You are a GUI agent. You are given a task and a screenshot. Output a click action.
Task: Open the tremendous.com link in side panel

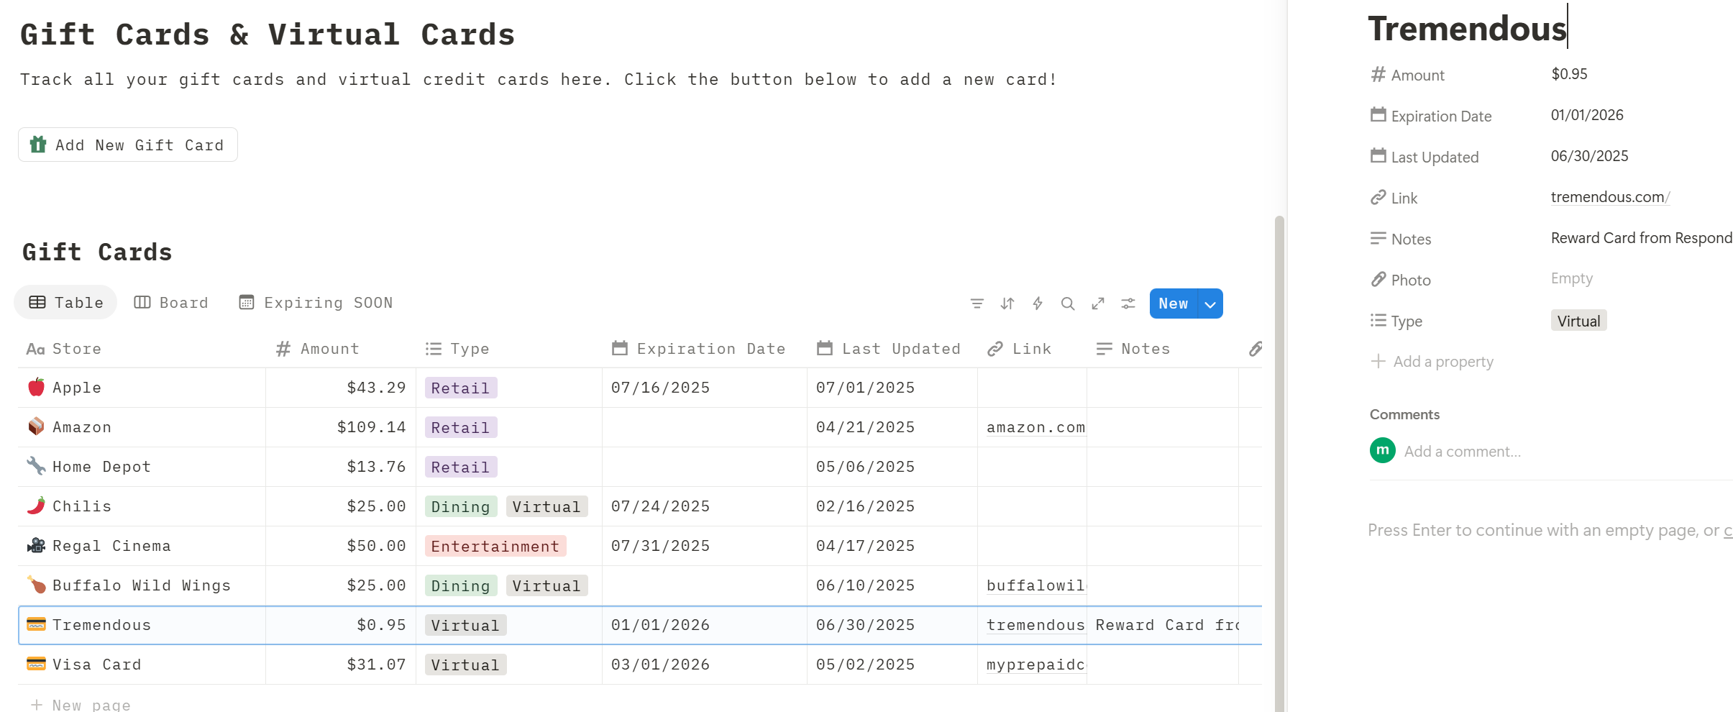(1610, 196)
